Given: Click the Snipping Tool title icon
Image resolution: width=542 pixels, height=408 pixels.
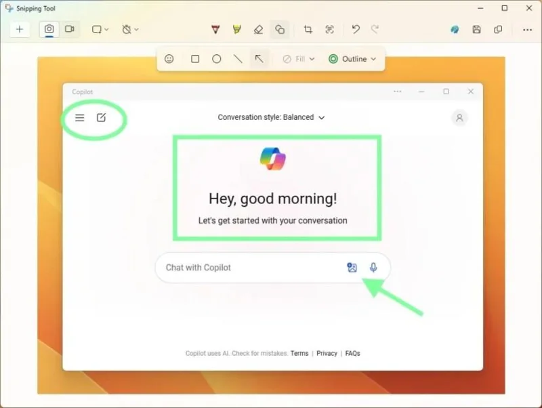Looking at the screenshot, I should [9, 8].
